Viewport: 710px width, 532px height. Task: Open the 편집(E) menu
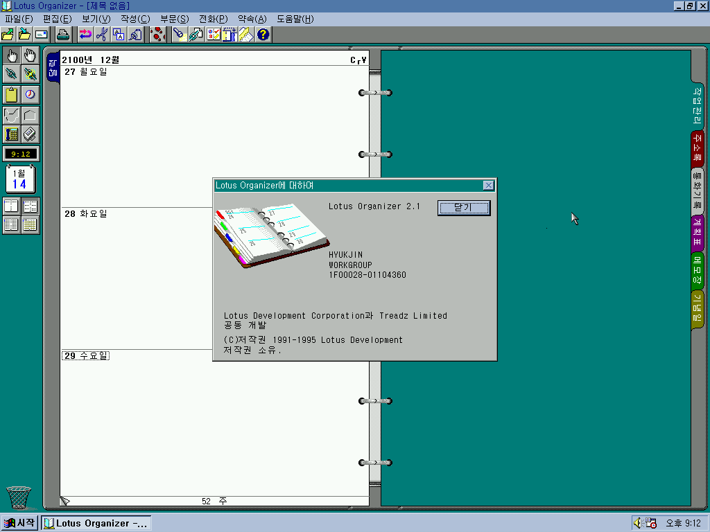pyautogui.click(x=58, y=19)
